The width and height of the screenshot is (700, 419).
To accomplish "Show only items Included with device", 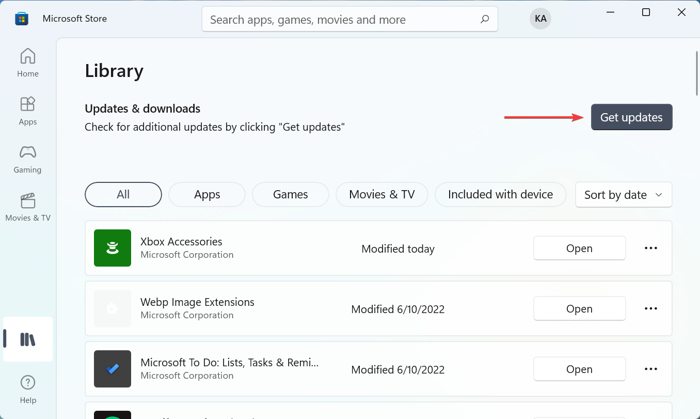I will [x=500, y=194].
